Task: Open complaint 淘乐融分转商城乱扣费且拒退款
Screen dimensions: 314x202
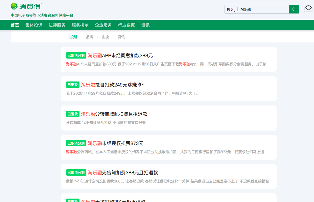Action: (114, 114)
